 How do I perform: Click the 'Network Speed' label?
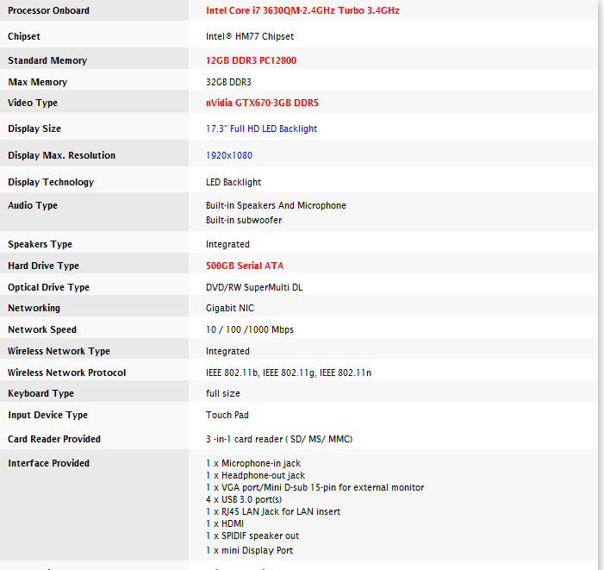[x=42, y=329]
